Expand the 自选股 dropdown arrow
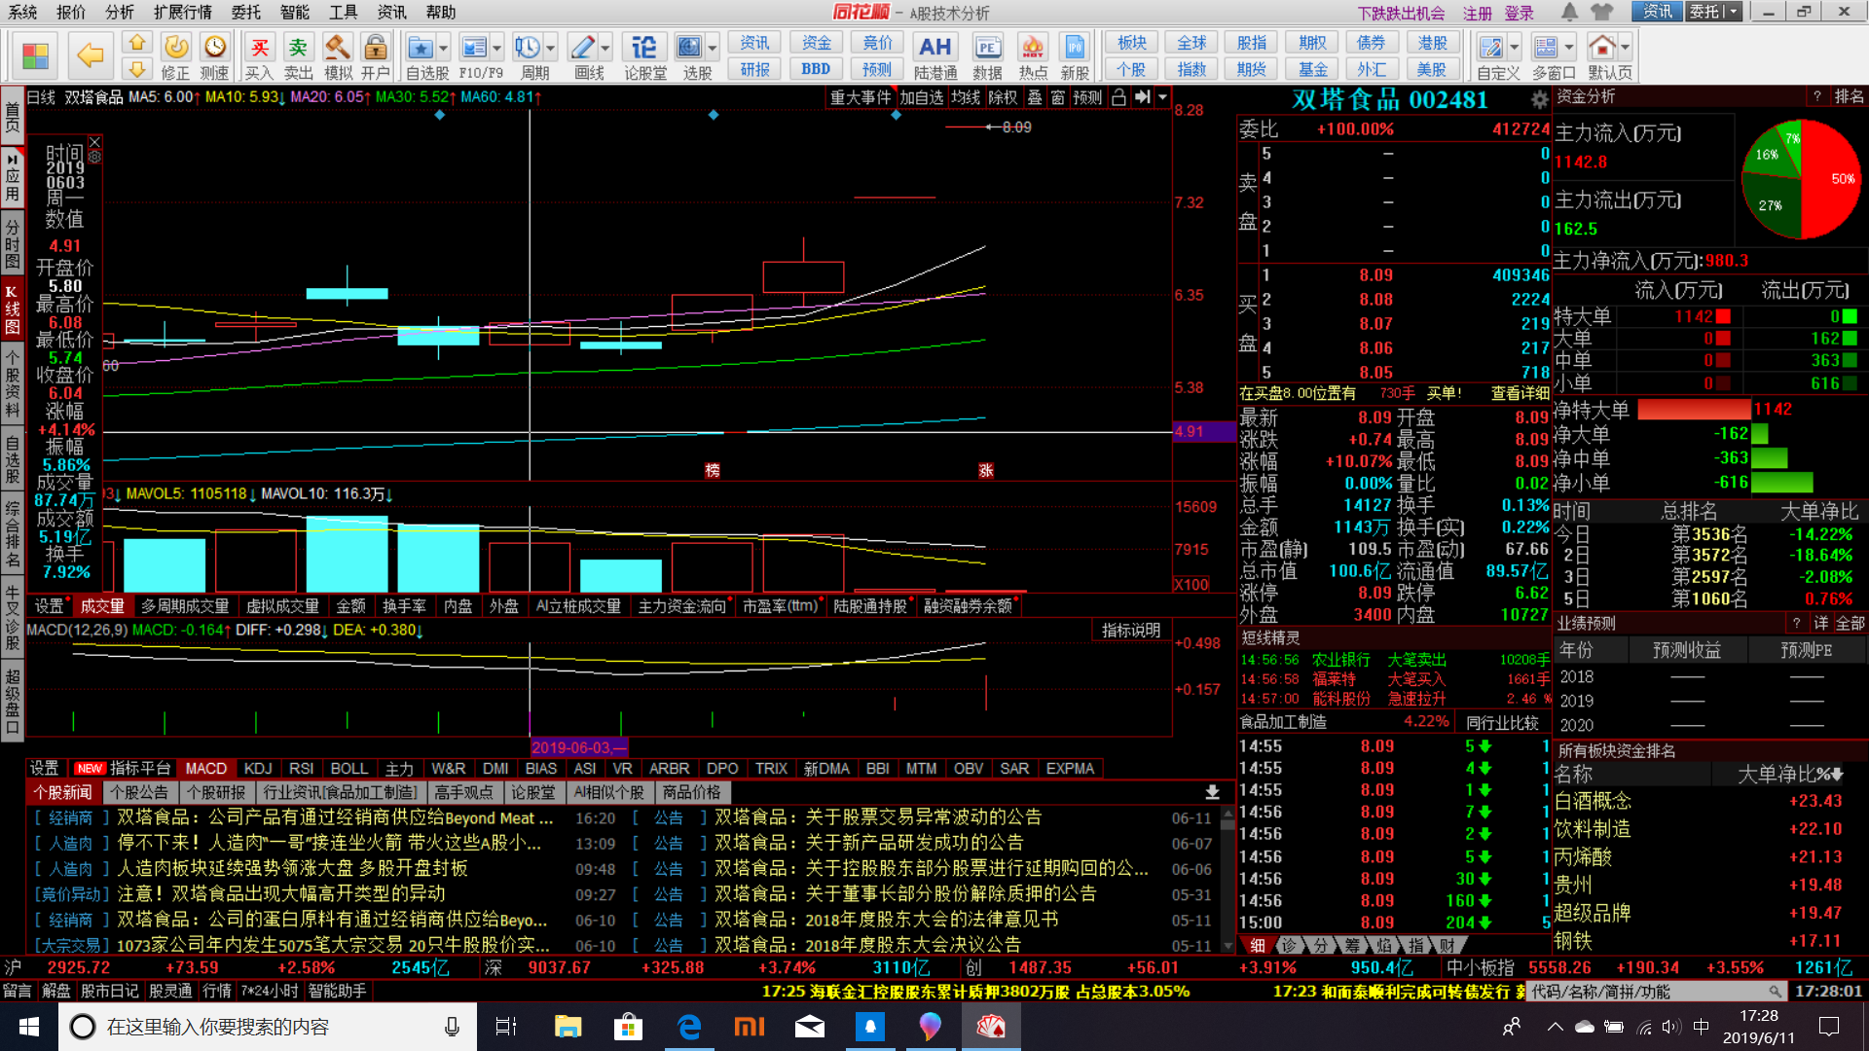The width and height of the screenshot is (1869, 1051). point(443,48)
